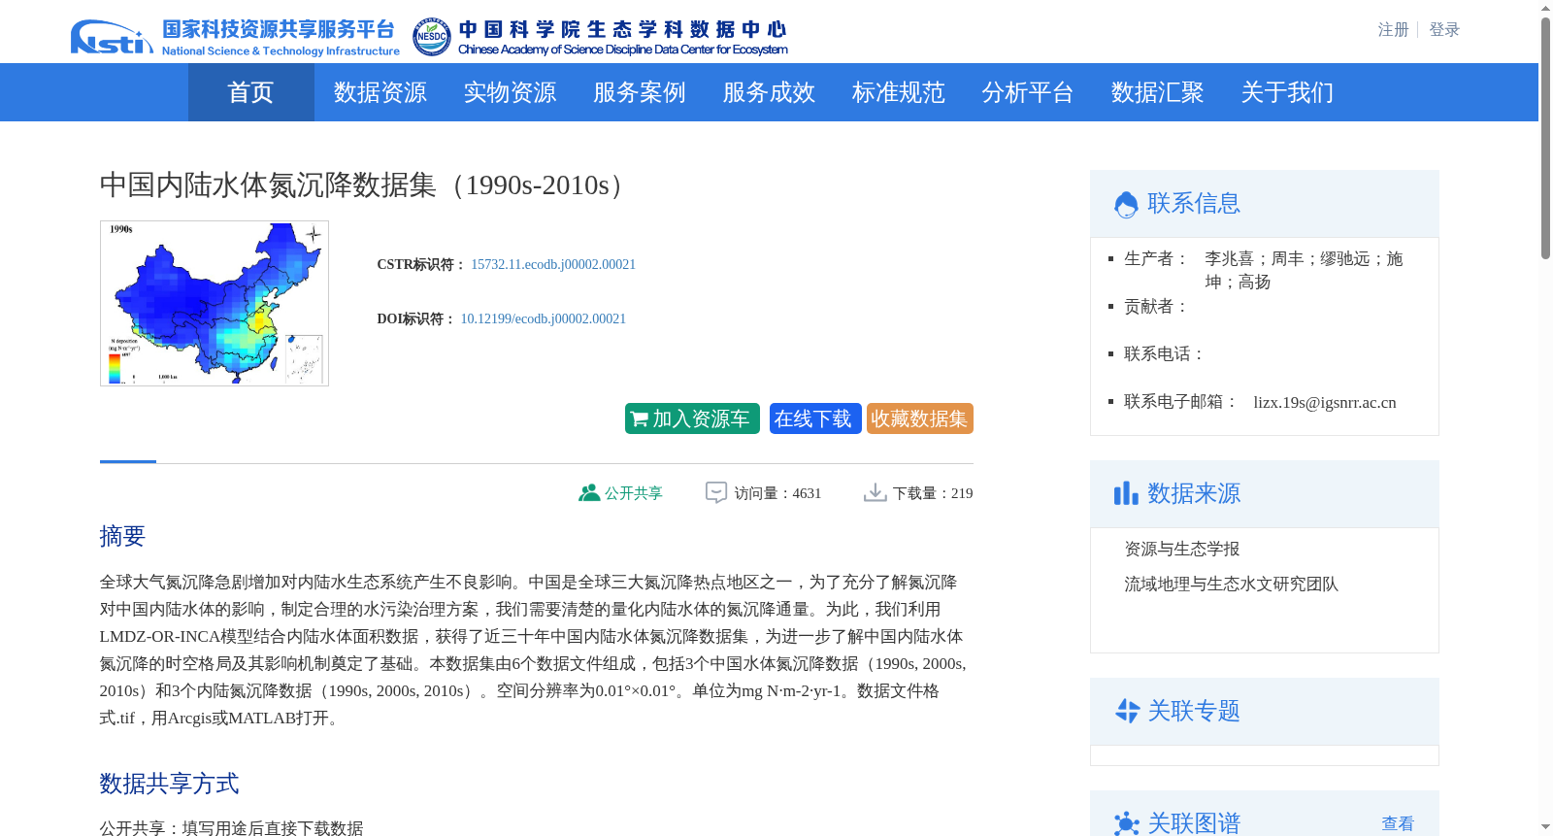Open the 数据汇聚 menu

click(1157, 92)
